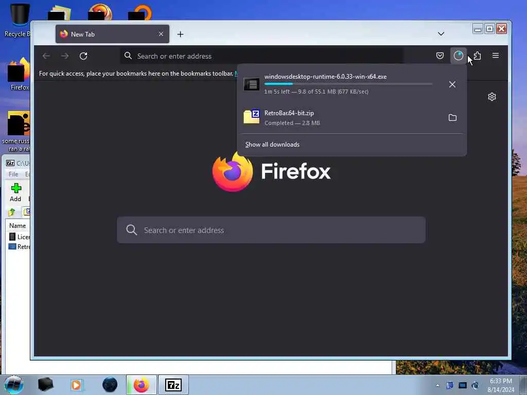The height and width of the screenshot is (395, 527).
Task: Open the dark globe taskbar icon
Action: (x=110, y=385)
